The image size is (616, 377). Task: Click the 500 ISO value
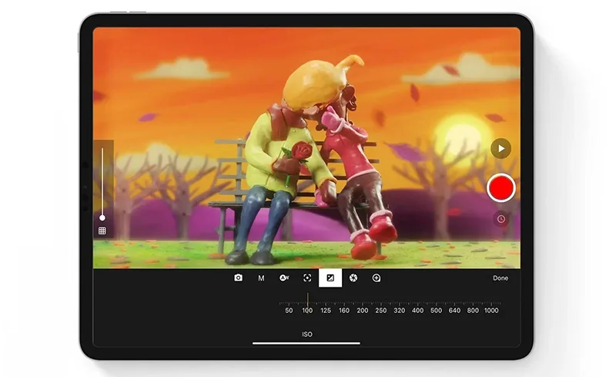pyautogui.click(x=436, y=311)
